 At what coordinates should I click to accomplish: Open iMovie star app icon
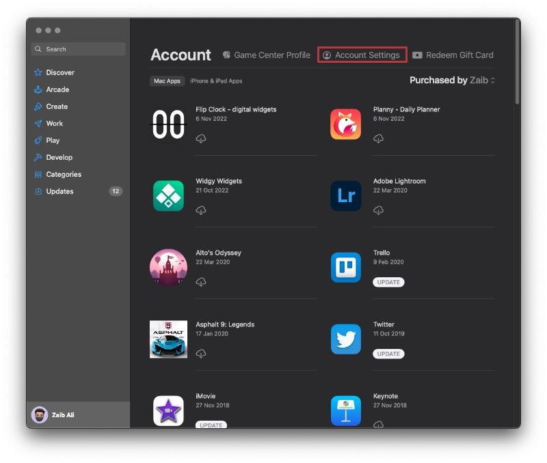(x=168, y=410)
